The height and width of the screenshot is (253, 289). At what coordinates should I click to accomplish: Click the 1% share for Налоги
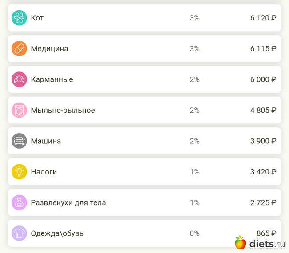tap(194, 172)
